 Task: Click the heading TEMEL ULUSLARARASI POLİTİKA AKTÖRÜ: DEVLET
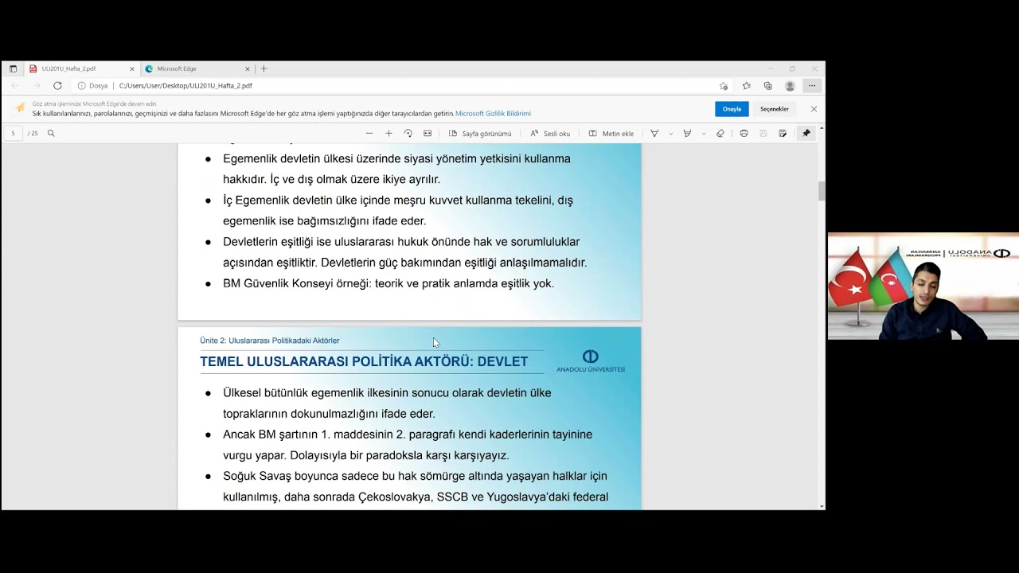[364, 361]
